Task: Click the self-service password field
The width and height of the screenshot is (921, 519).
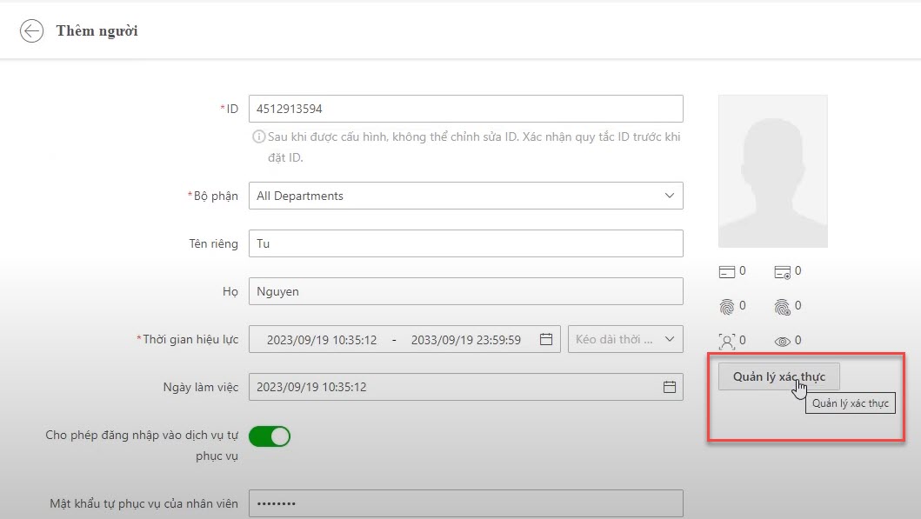Action: coord(465,503)
